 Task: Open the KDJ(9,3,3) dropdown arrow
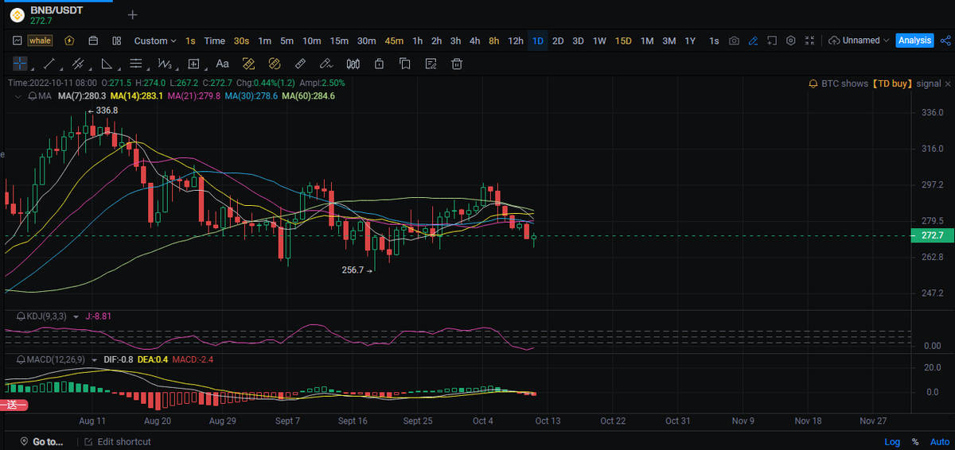click(x=76, y=316)
